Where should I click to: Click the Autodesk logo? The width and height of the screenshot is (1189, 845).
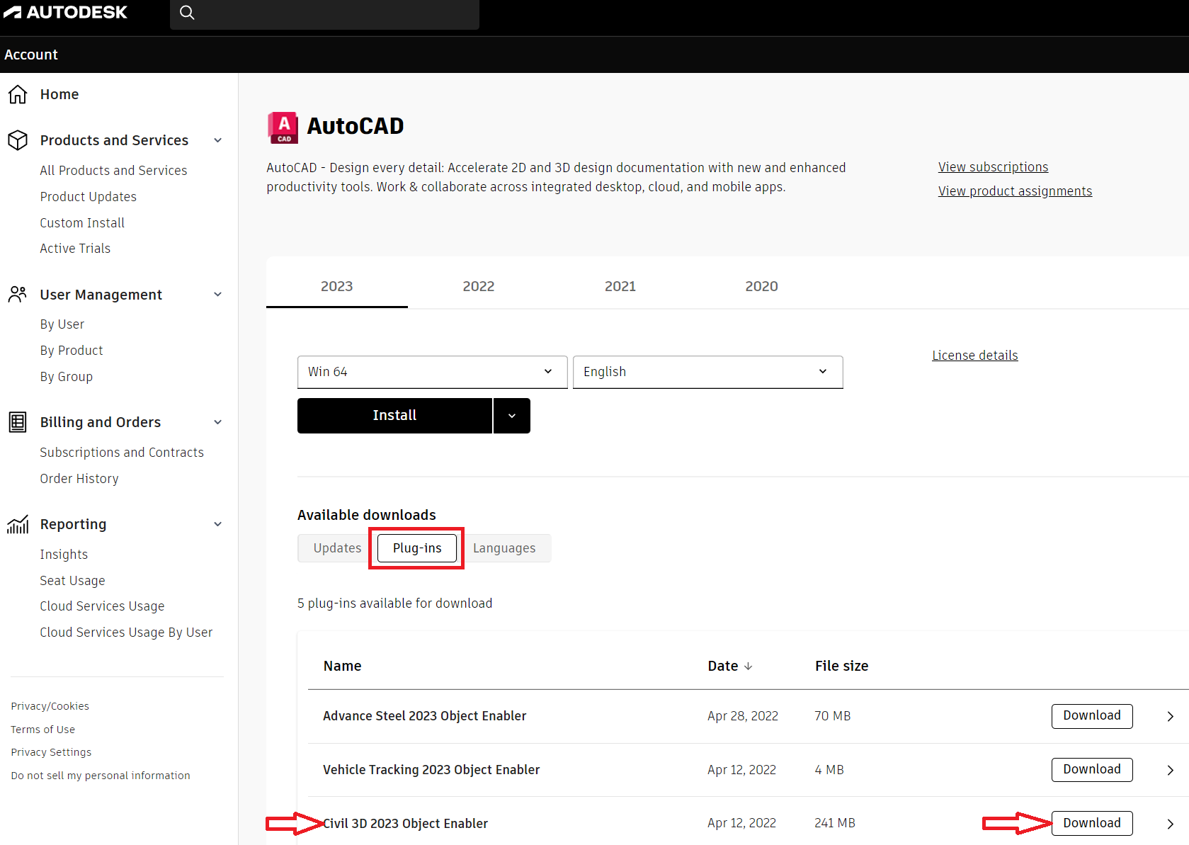coord(66,12)
